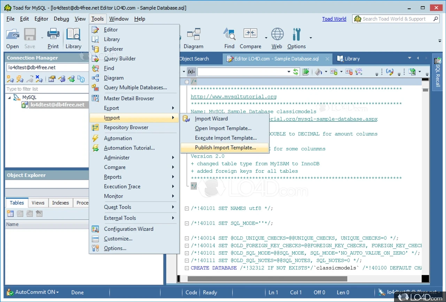
Task: Collapse the header comment block in editor
Action: click(x=187, y=82)
